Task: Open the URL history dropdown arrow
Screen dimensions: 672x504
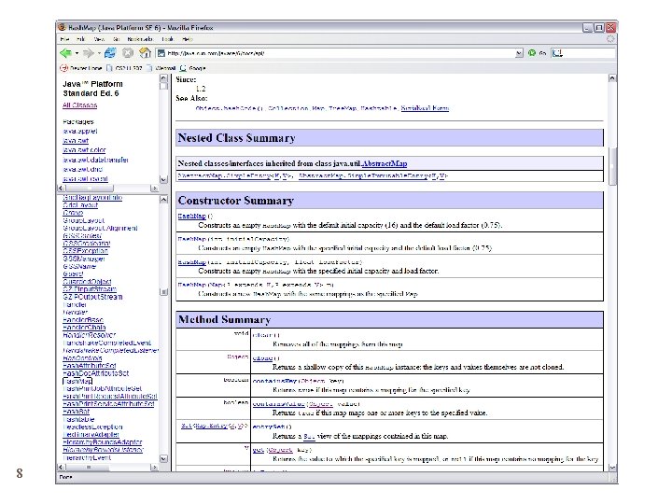Action: [519, 54]
